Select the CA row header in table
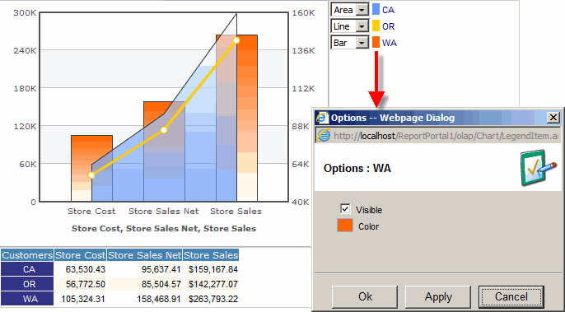The height and width of the screenshot is (312, 565). (27, 269)
